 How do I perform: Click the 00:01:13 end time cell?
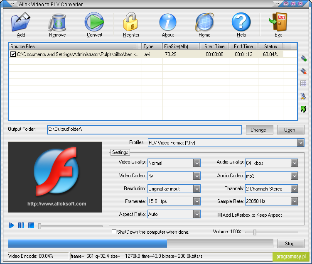[243, 54]
